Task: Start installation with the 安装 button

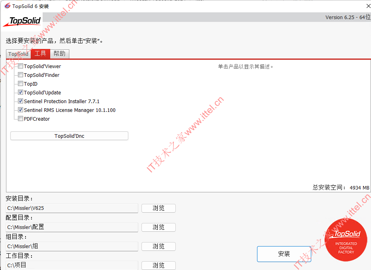Action: [x=284, y=254]
